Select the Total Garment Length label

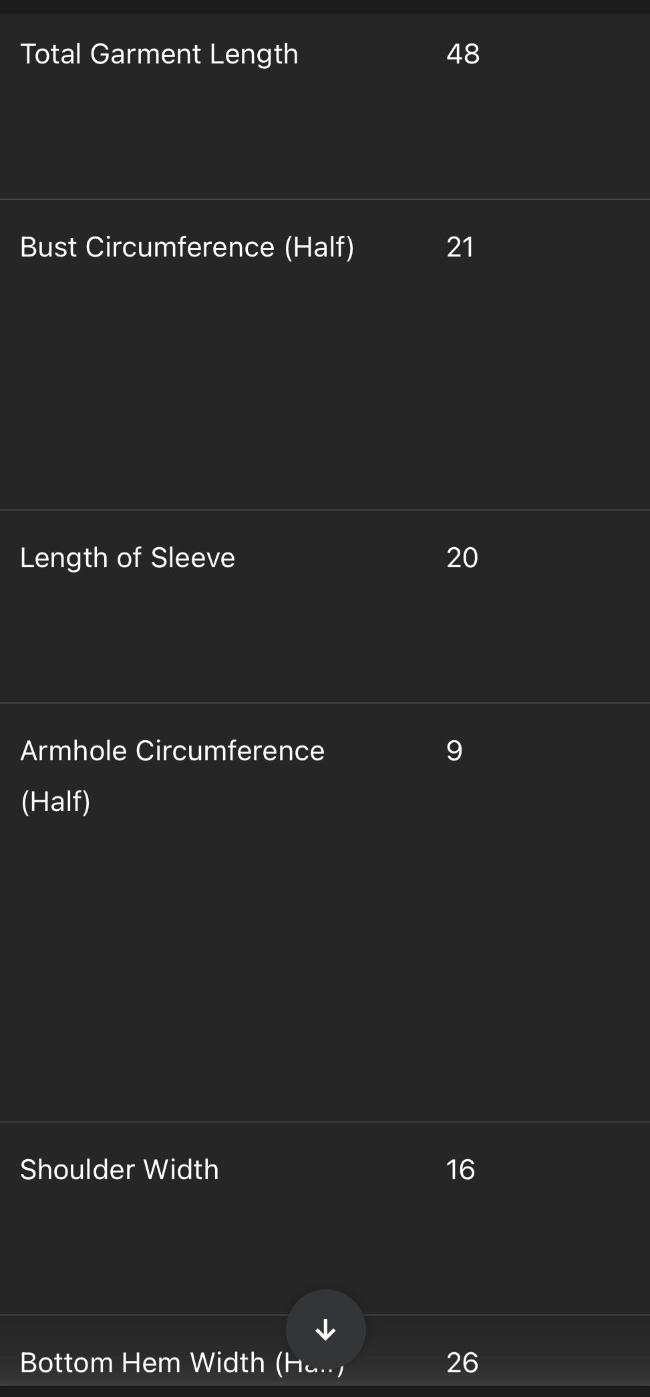pos(159,54)
